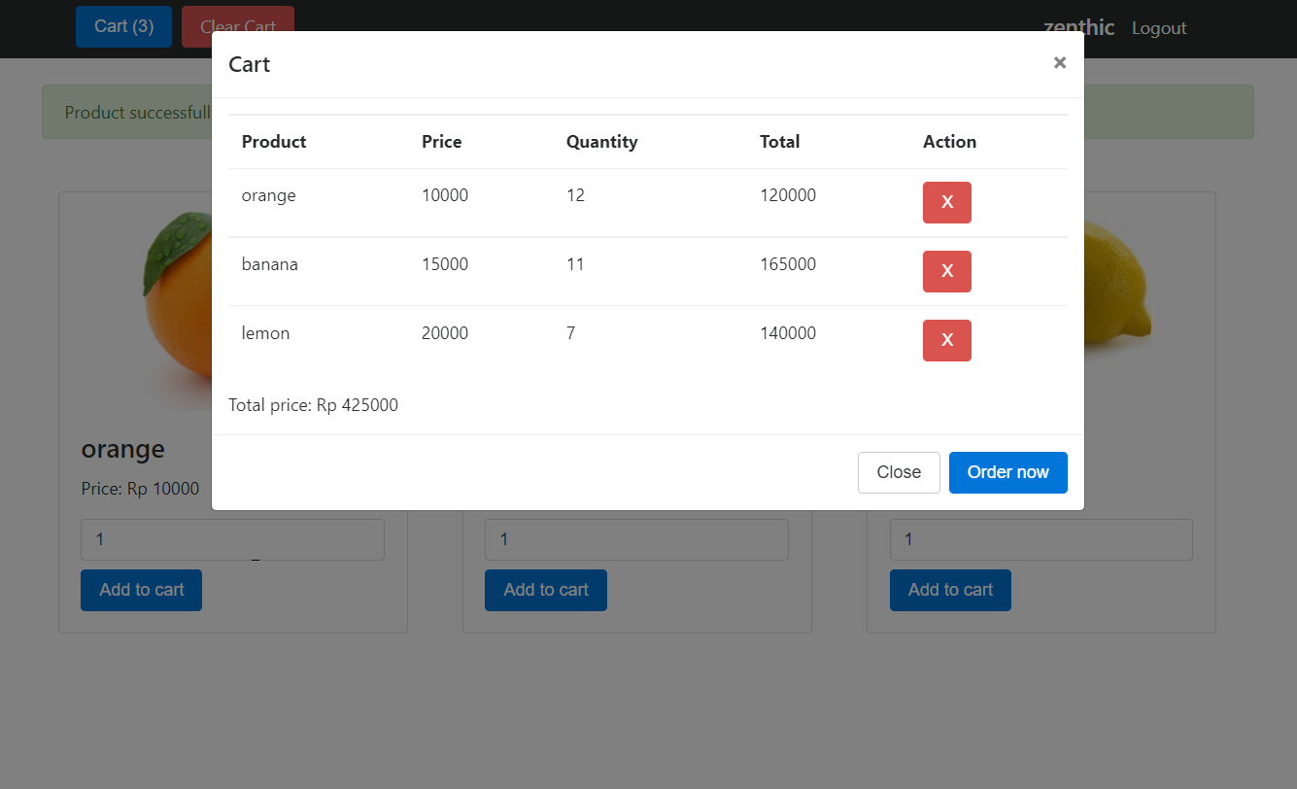
Task: Click the middle product's quantity field
Action: tap(636, 539)
